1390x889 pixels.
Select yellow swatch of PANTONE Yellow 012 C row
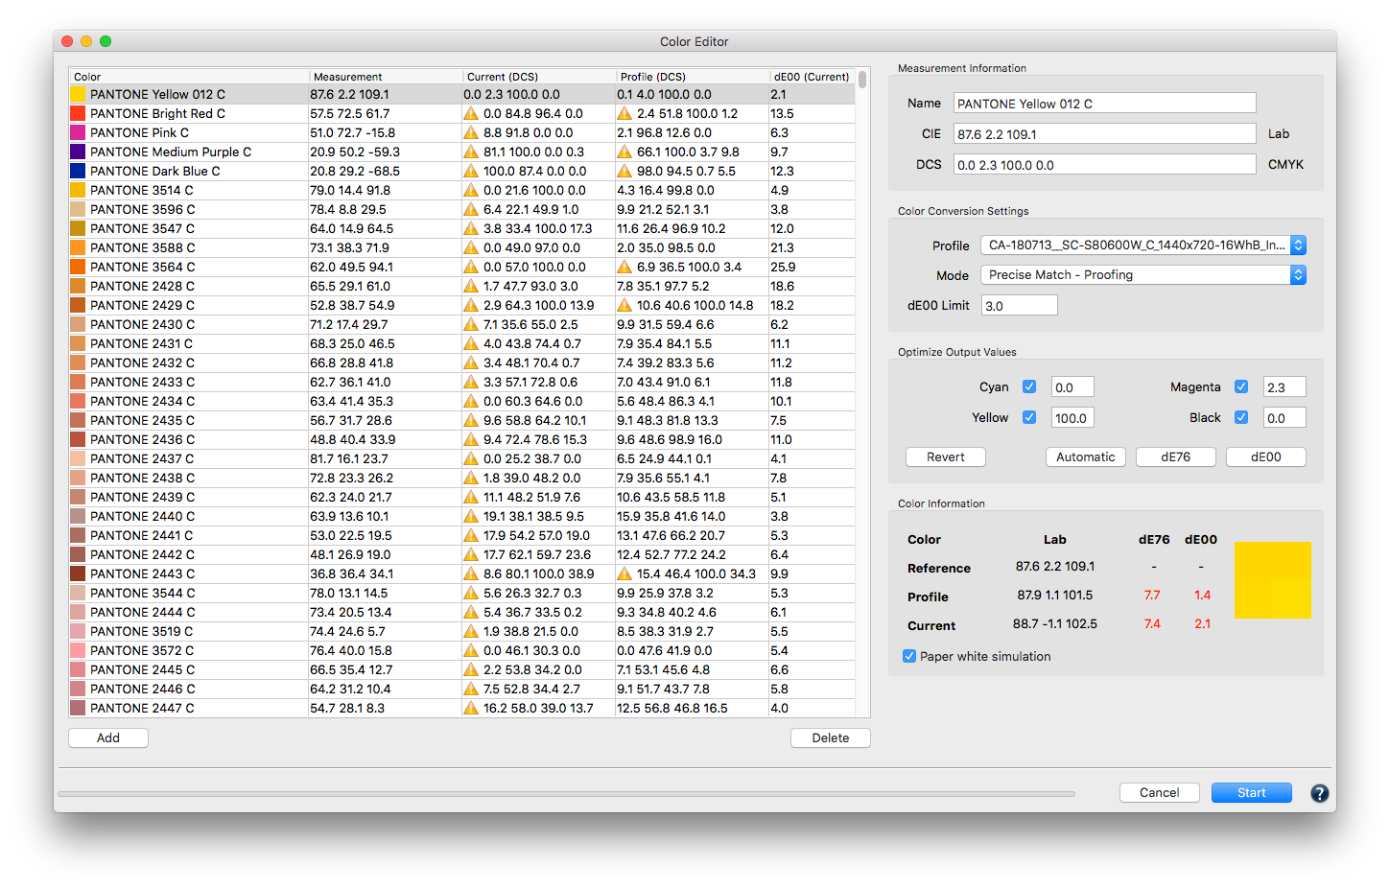click(x=78, y=94)
